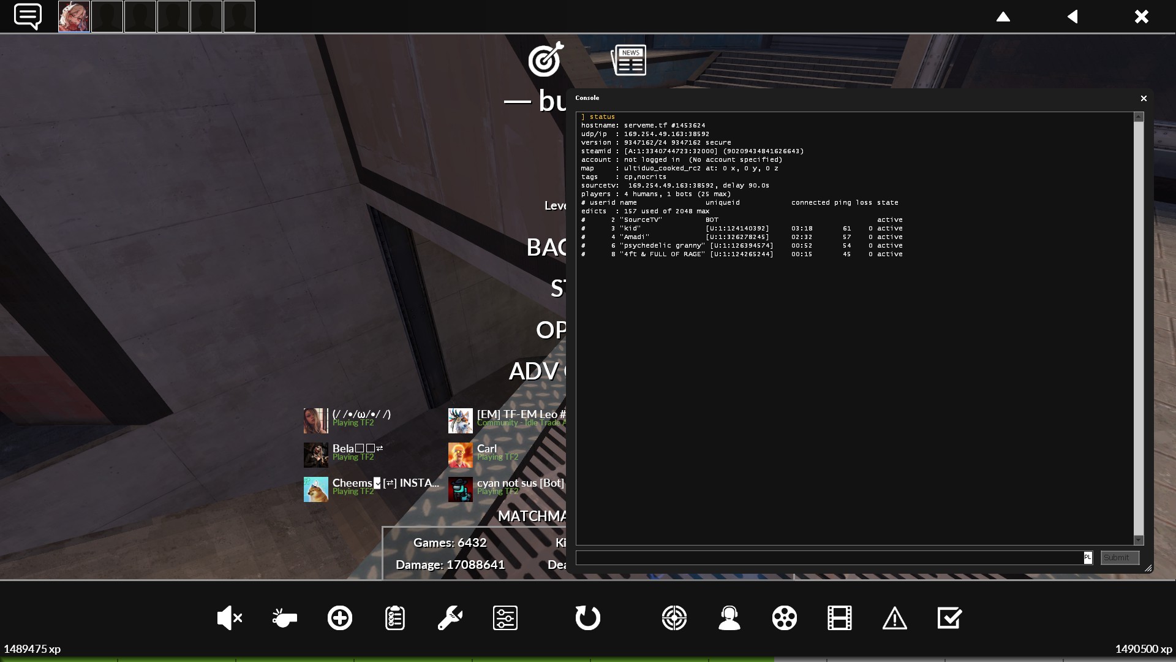This screenshot has height=662, width=1176.
Task: Click the mute speaker icon
Action: pos(230,618)
